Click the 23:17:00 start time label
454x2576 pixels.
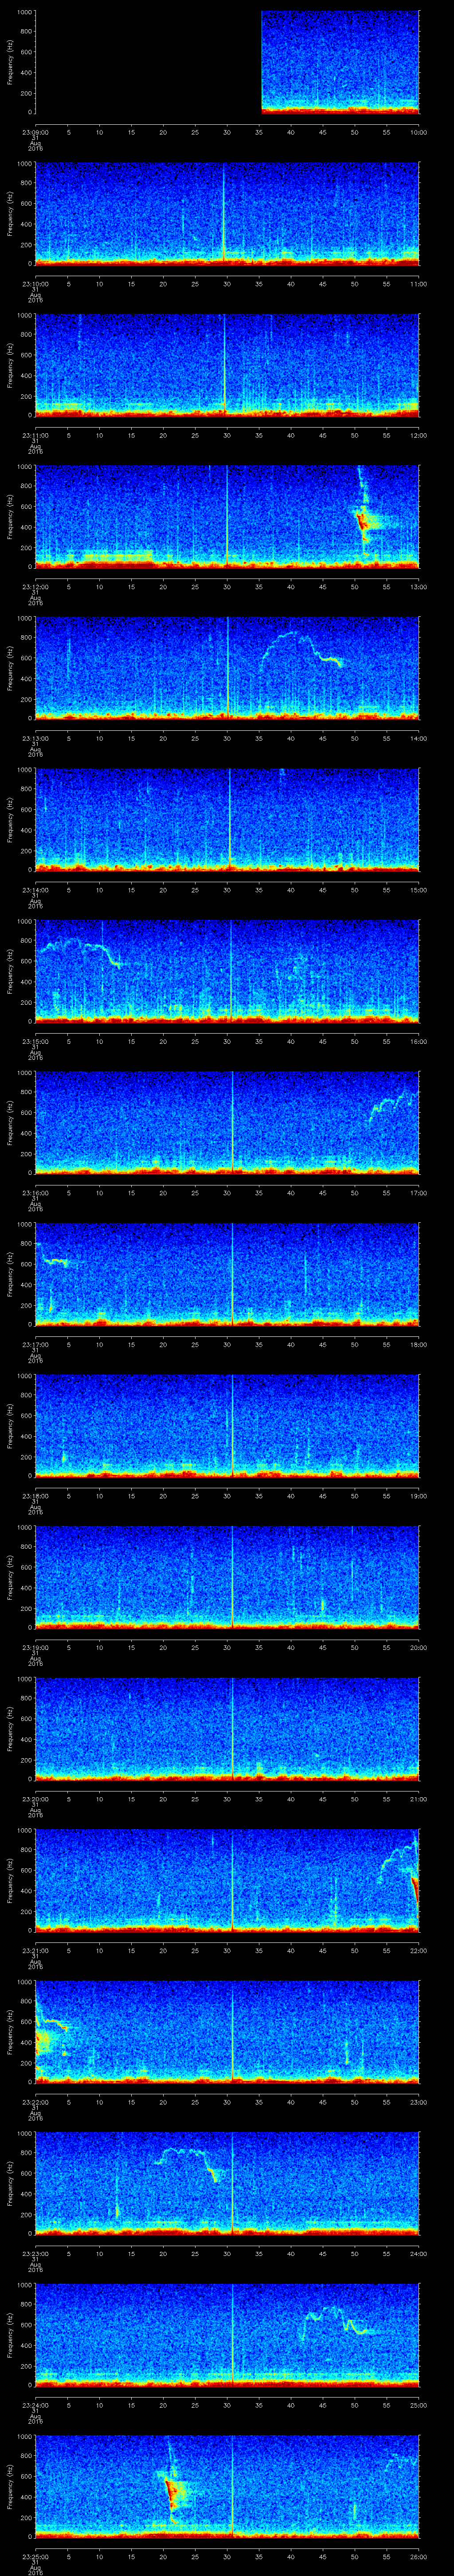coord(35,1345)
